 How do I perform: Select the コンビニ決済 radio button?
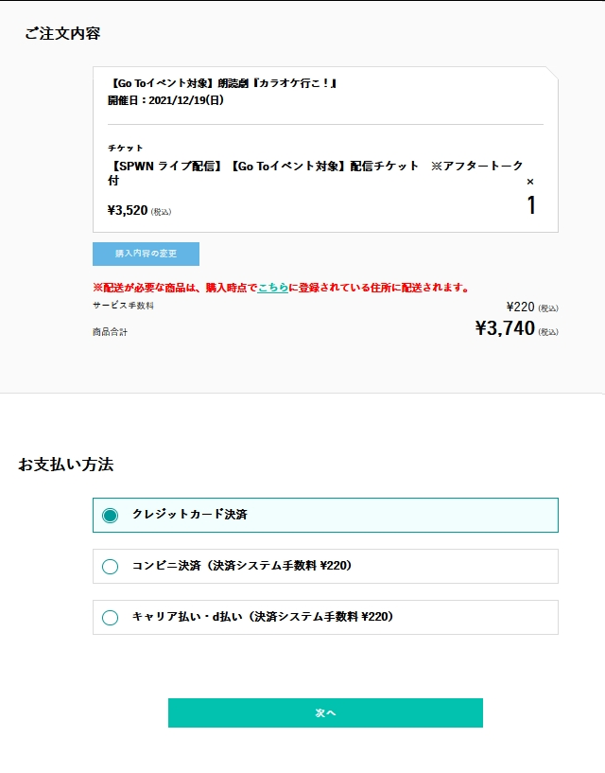(110, 567)
